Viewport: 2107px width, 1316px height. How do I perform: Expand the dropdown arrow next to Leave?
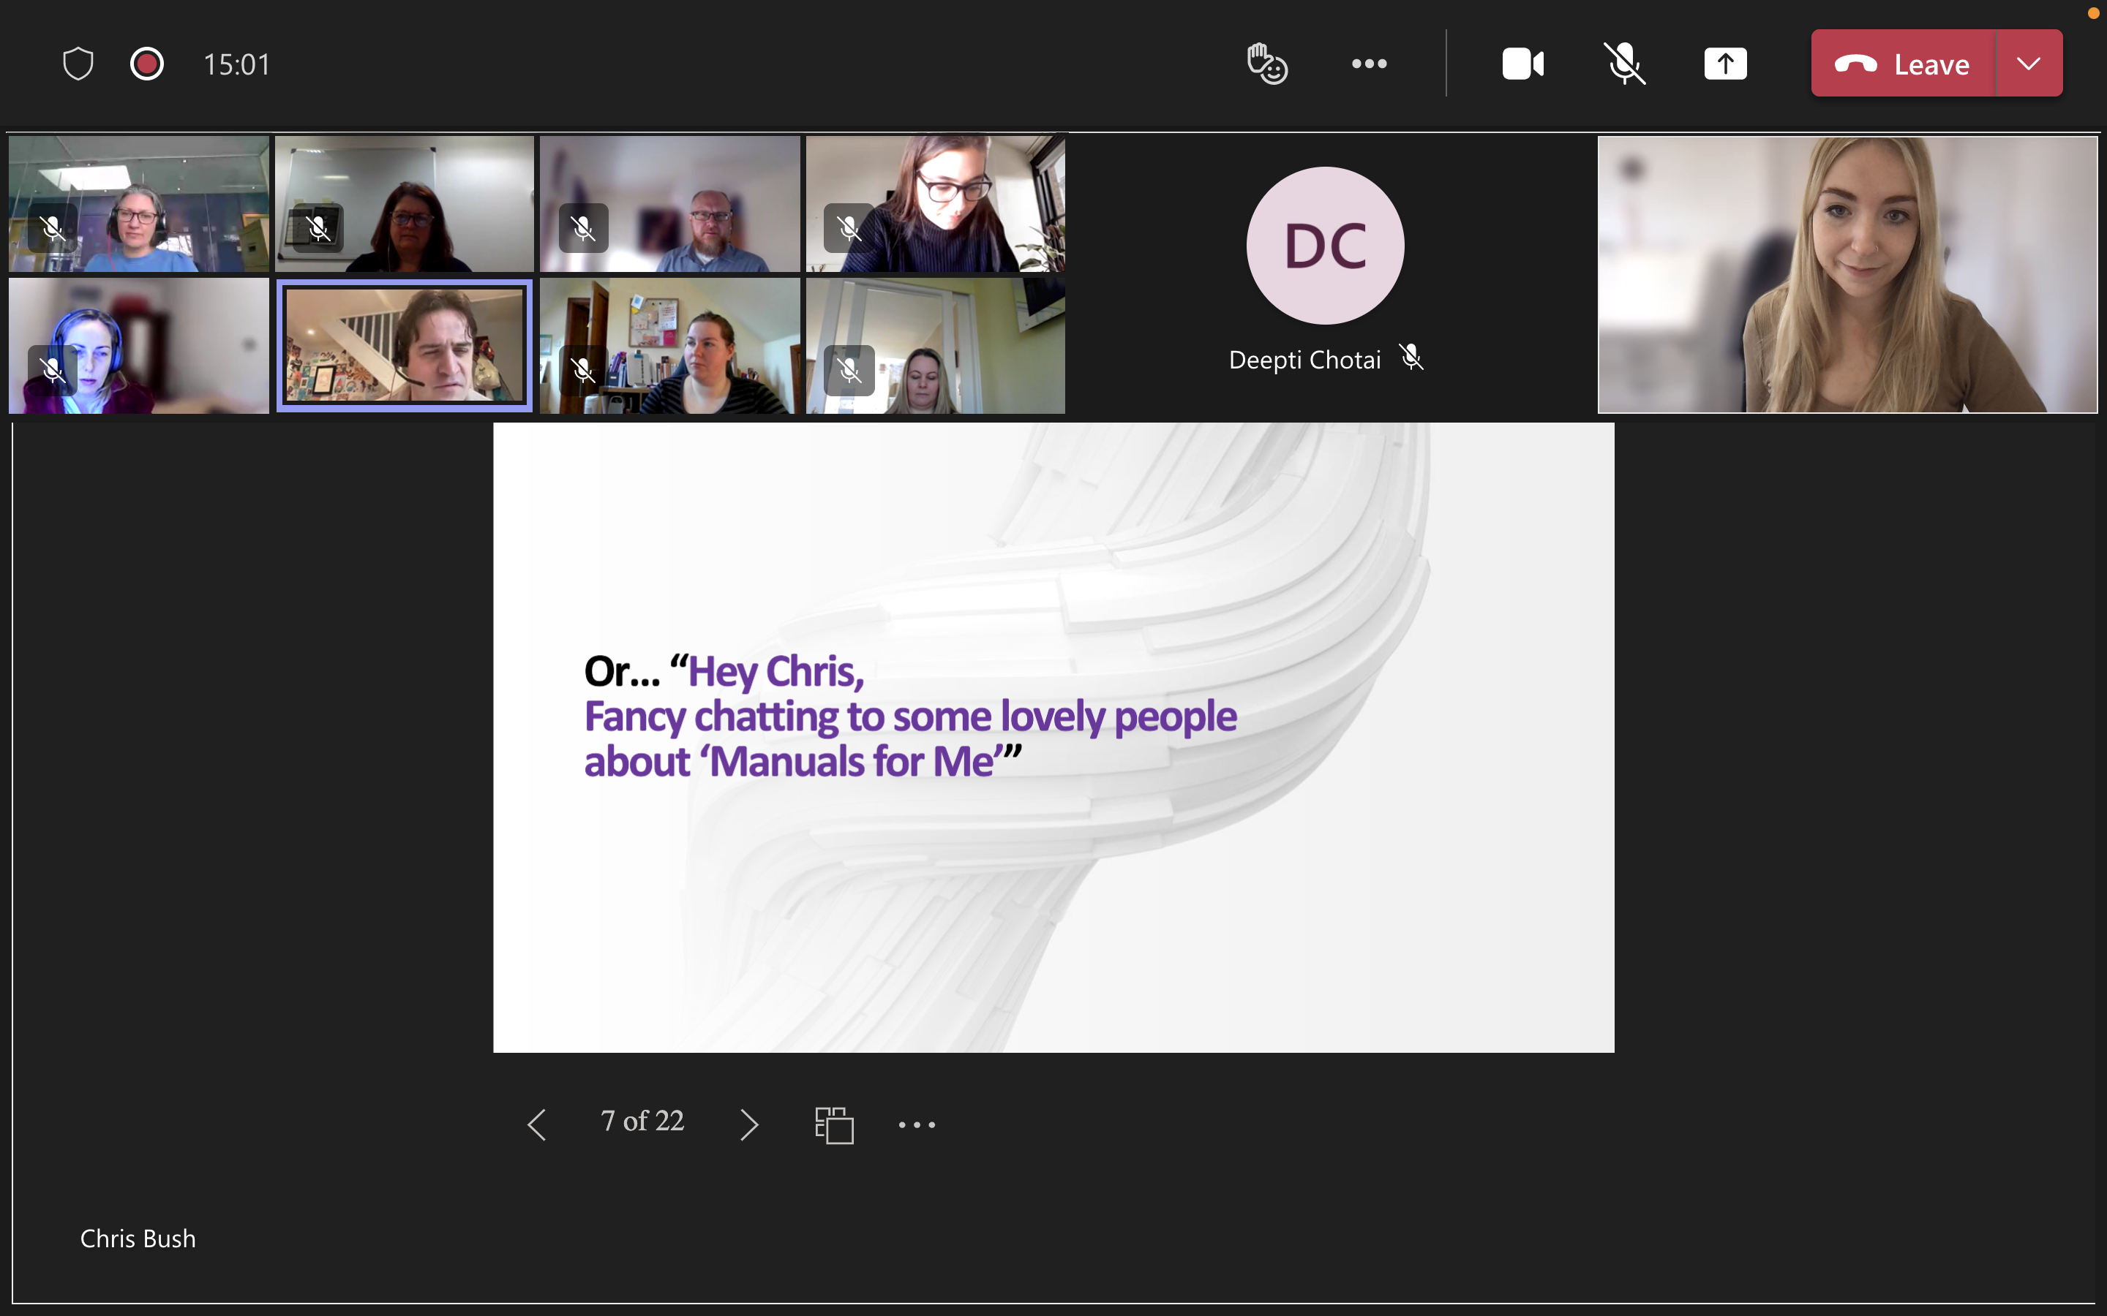[2029, 64]
